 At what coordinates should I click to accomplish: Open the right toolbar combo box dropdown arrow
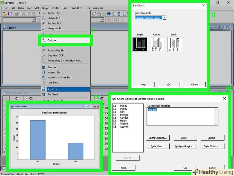[102, 20]
